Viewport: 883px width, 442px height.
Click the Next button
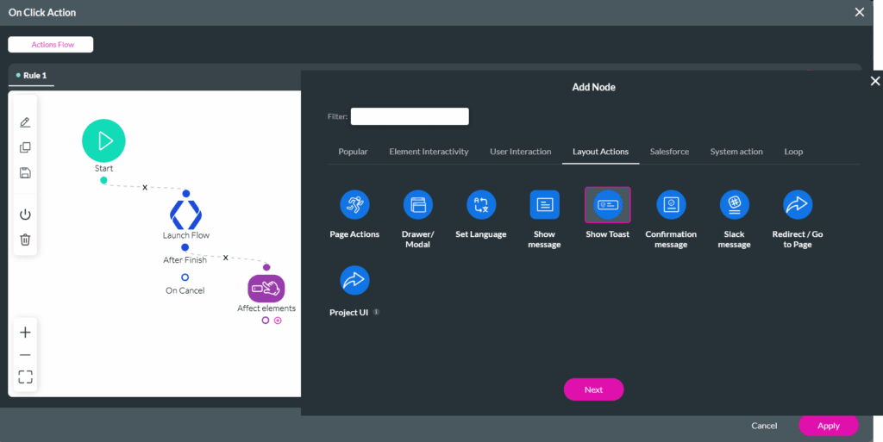[x=593, y=389]
